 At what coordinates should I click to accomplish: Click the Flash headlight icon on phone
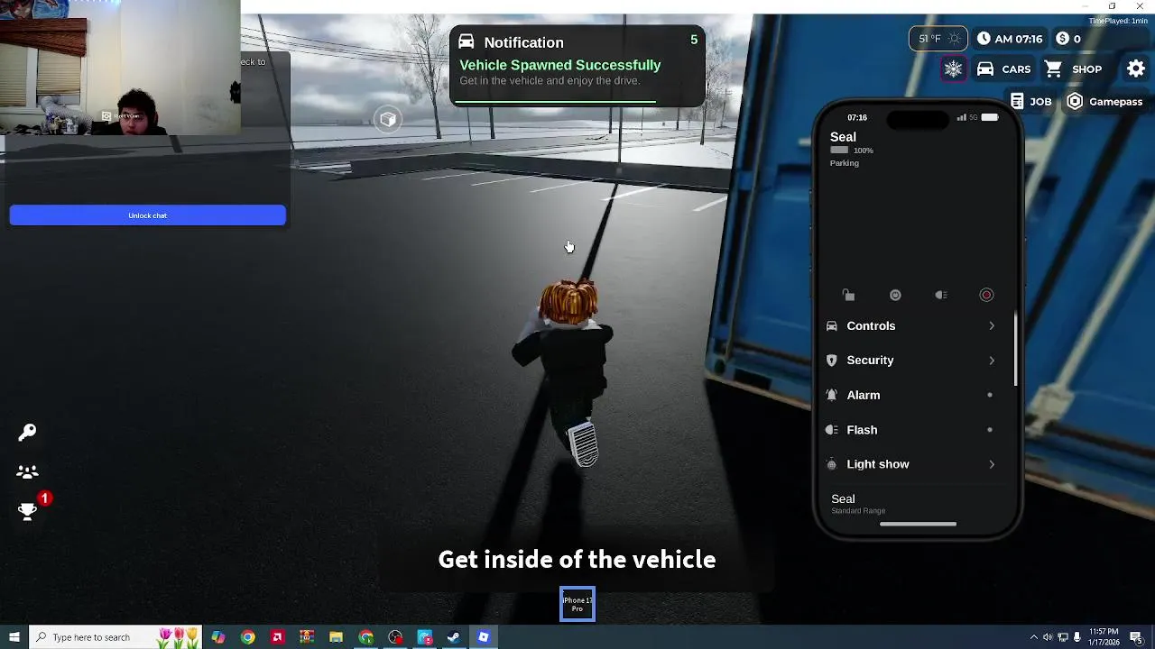832,430
